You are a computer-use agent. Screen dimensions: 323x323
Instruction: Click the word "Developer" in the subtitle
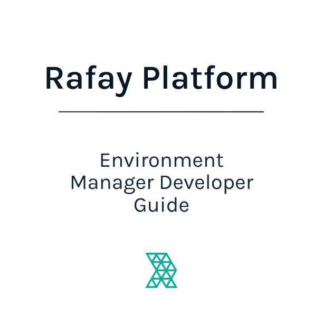[x=207, y=183]
